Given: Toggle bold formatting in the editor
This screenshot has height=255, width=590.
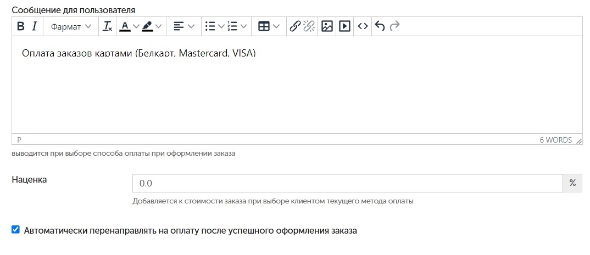Looking at the screenshot, I should click(21, 26).
